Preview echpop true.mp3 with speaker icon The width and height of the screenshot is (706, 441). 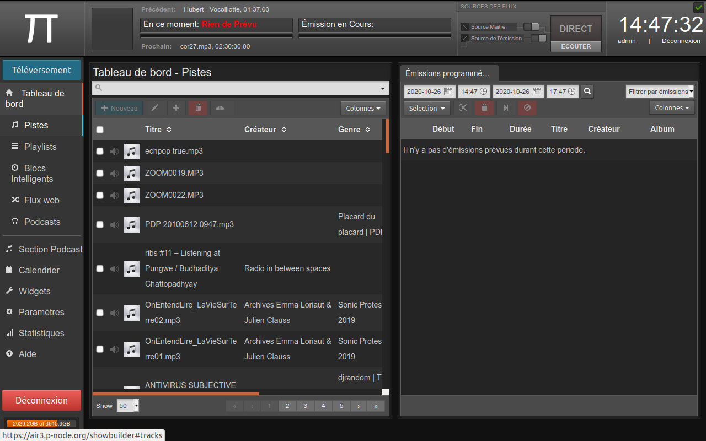pos(114,151)
